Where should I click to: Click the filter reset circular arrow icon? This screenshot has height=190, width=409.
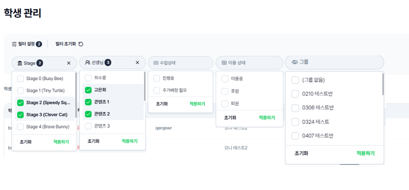81,44
